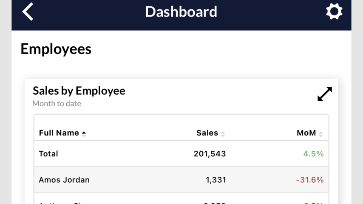Click the MoM column header text
This screenshot has height=204, width=363.
(x=306, y=133)
